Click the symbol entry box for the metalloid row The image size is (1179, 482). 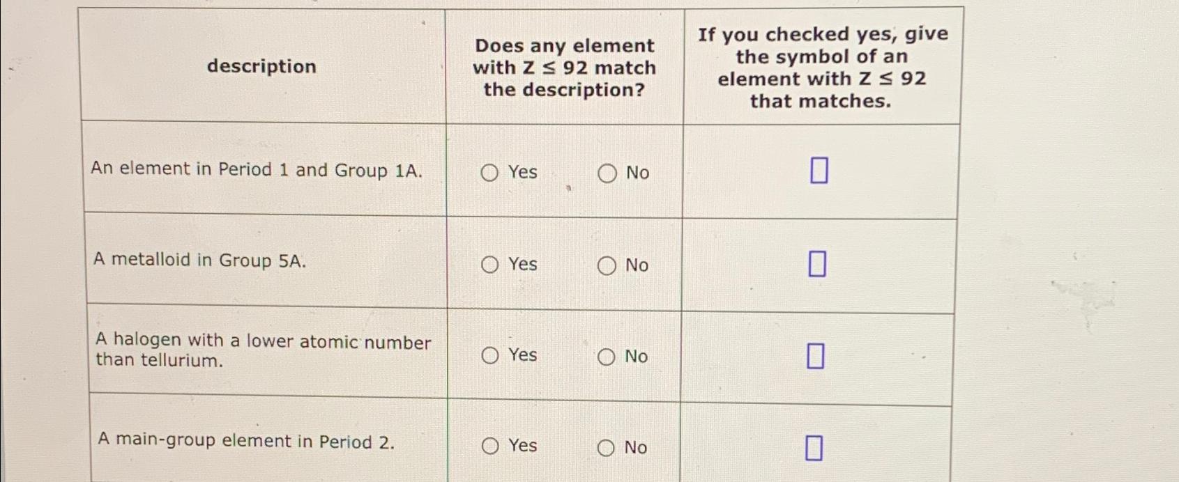(817, 264)
